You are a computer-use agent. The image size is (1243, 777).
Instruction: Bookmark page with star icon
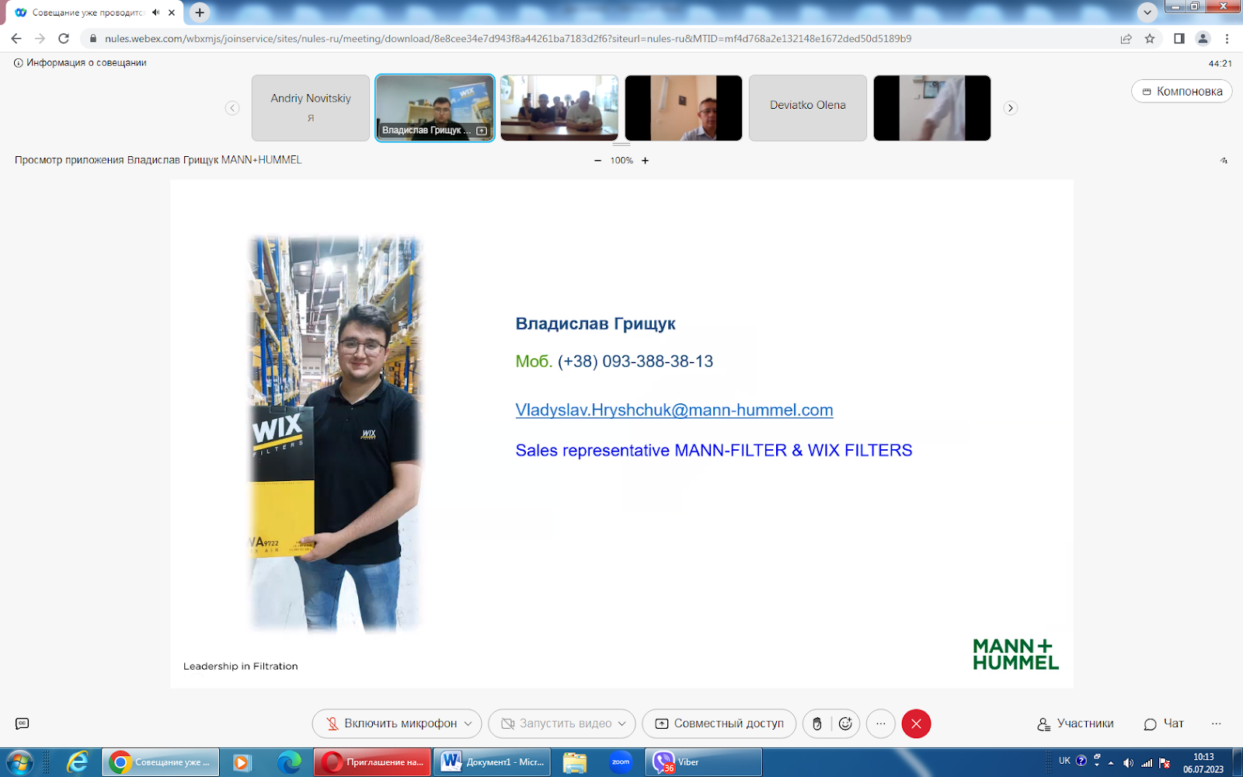point(1150,38)
